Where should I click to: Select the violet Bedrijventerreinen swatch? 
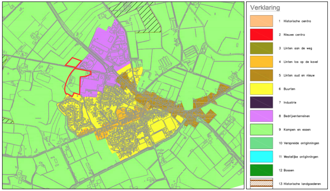click(x=261, y=116)
